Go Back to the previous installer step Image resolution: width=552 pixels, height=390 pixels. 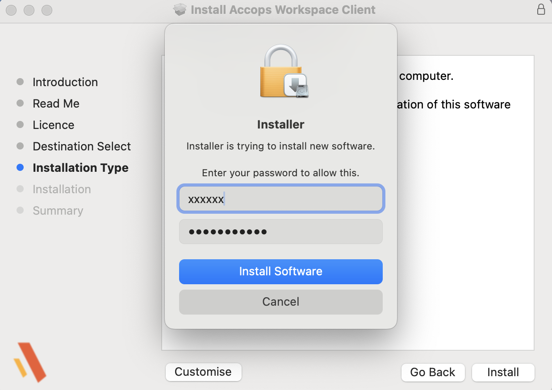pyautogui.click(x=432, y=373)
